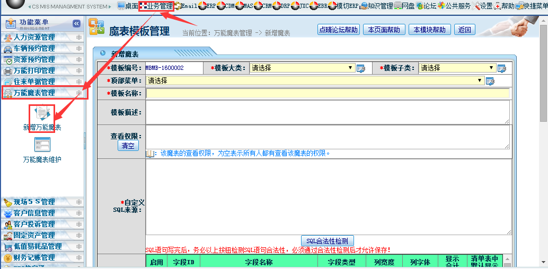
Task: Expand 人力资源管理 in the sidebar
Action: pyautogui.click(x=34, y=38)
